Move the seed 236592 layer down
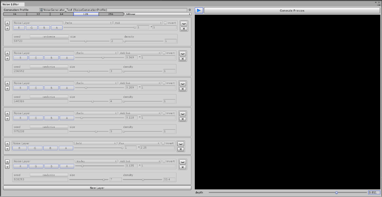This screenshot has height=197, width=382. (7, 59)
